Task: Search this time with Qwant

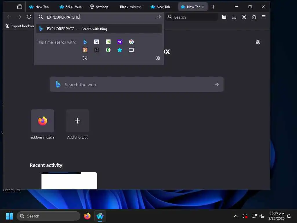Action: click(x=97, y=50)
